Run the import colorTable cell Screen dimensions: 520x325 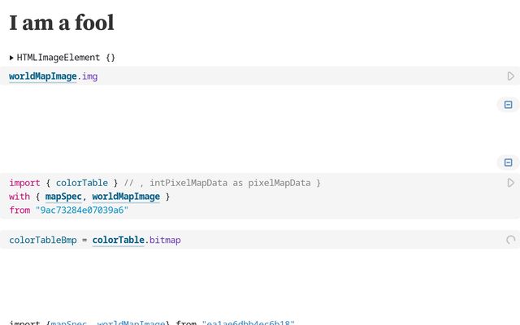510,183
